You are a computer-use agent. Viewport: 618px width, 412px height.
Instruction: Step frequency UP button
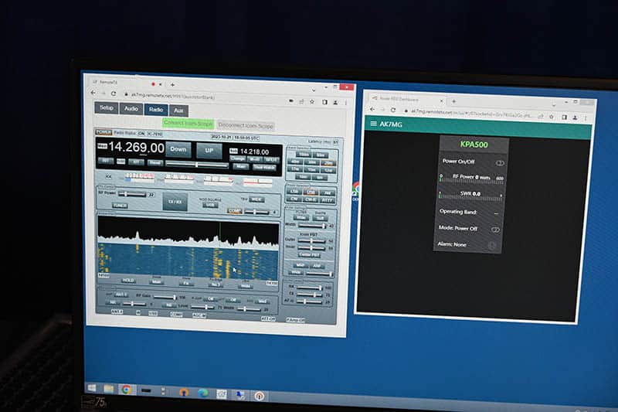(x=209, y=151)
